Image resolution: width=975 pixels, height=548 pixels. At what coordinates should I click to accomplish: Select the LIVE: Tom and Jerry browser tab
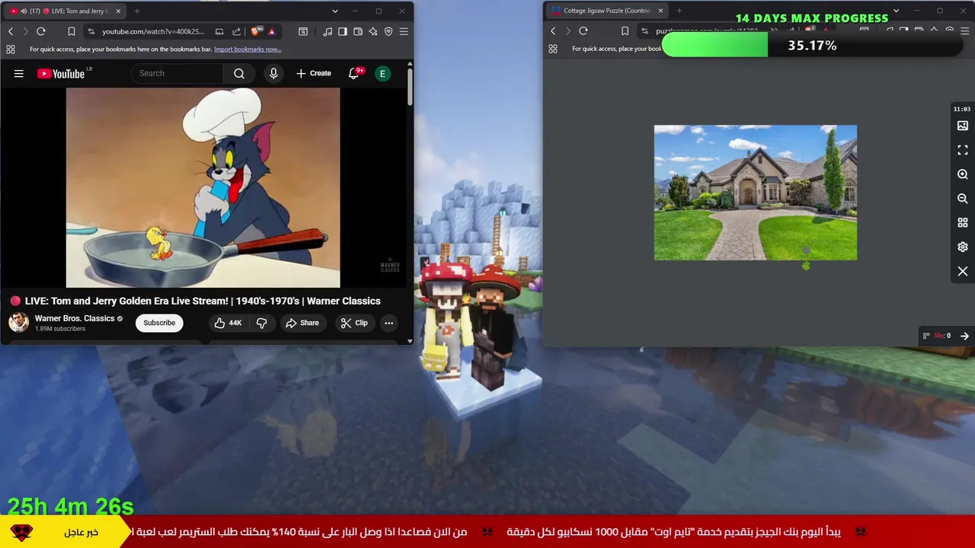click(65, 11)
